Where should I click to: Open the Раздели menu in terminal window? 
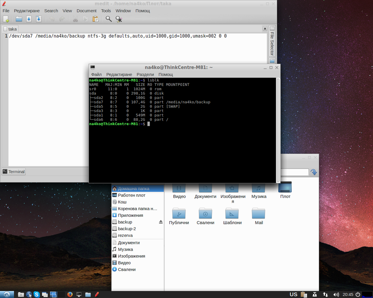tap(145, 74)
